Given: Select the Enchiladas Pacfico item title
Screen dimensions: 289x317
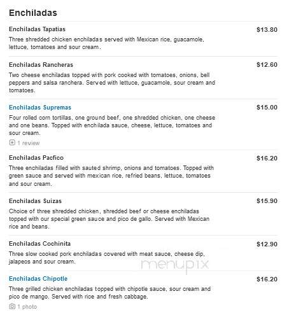Looking at the screenshot, I should pos(36,158).
